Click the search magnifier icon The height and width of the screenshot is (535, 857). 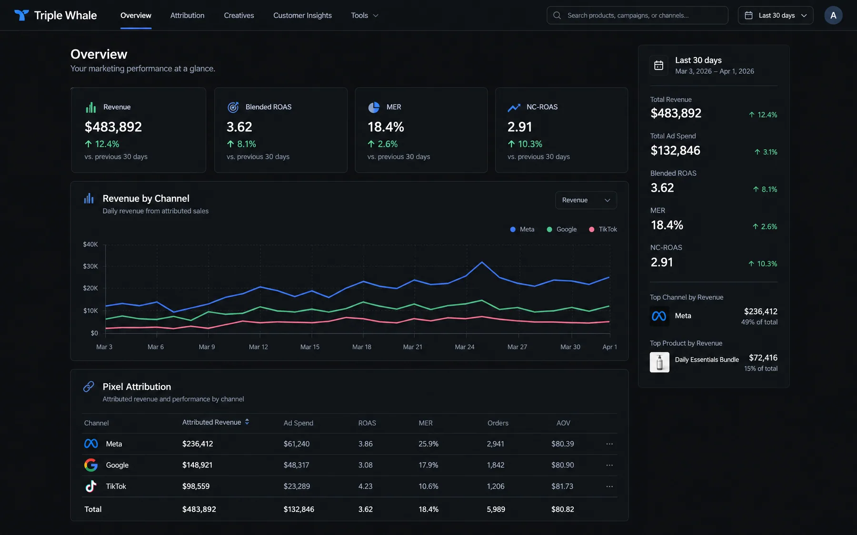tap(557, 15)
